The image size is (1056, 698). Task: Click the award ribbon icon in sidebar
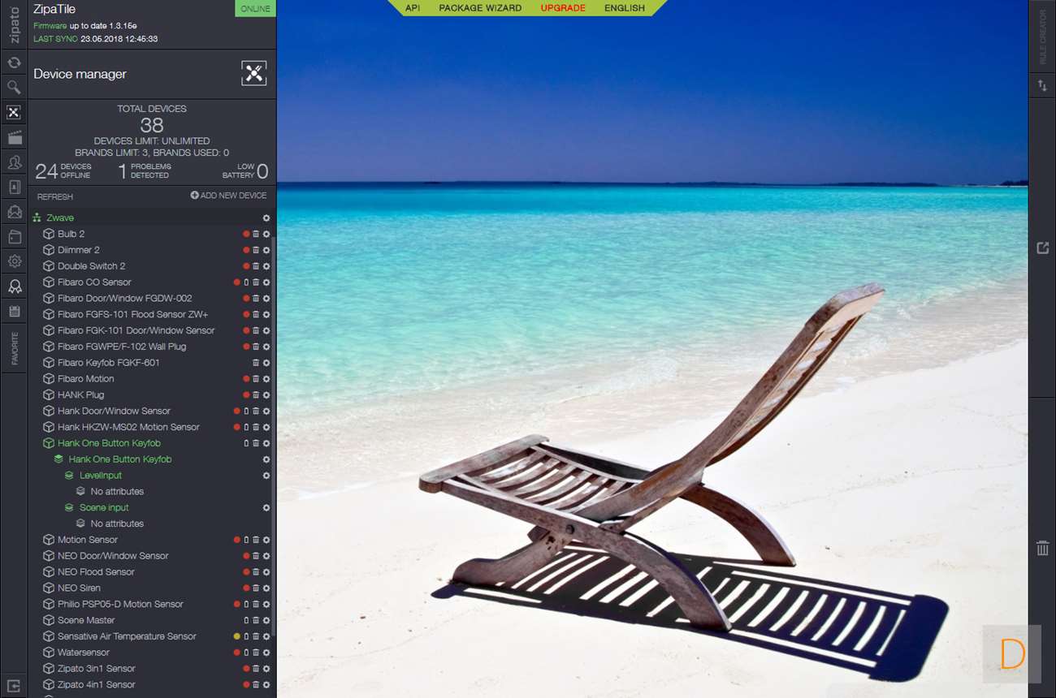coord(14,287)
